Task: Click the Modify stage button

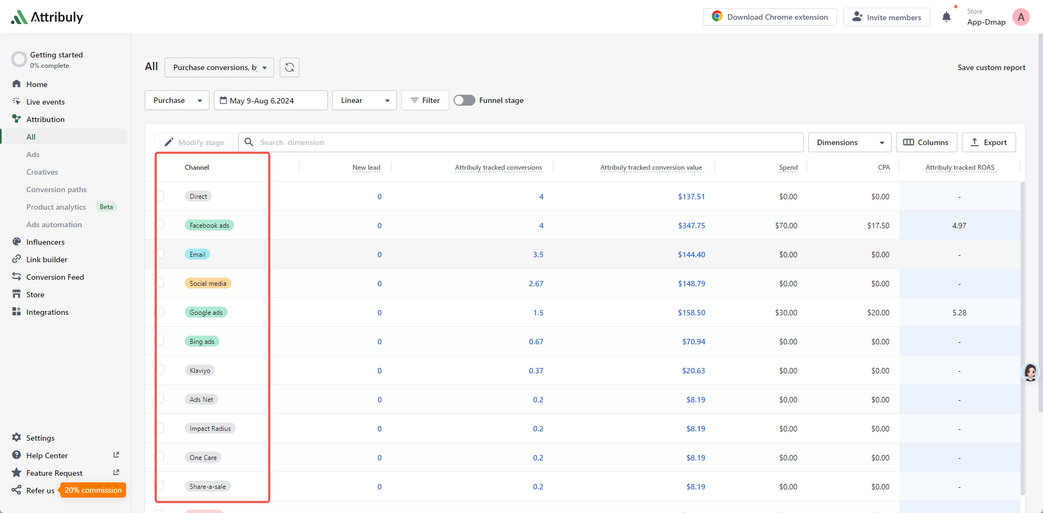Action: point(194,142)
